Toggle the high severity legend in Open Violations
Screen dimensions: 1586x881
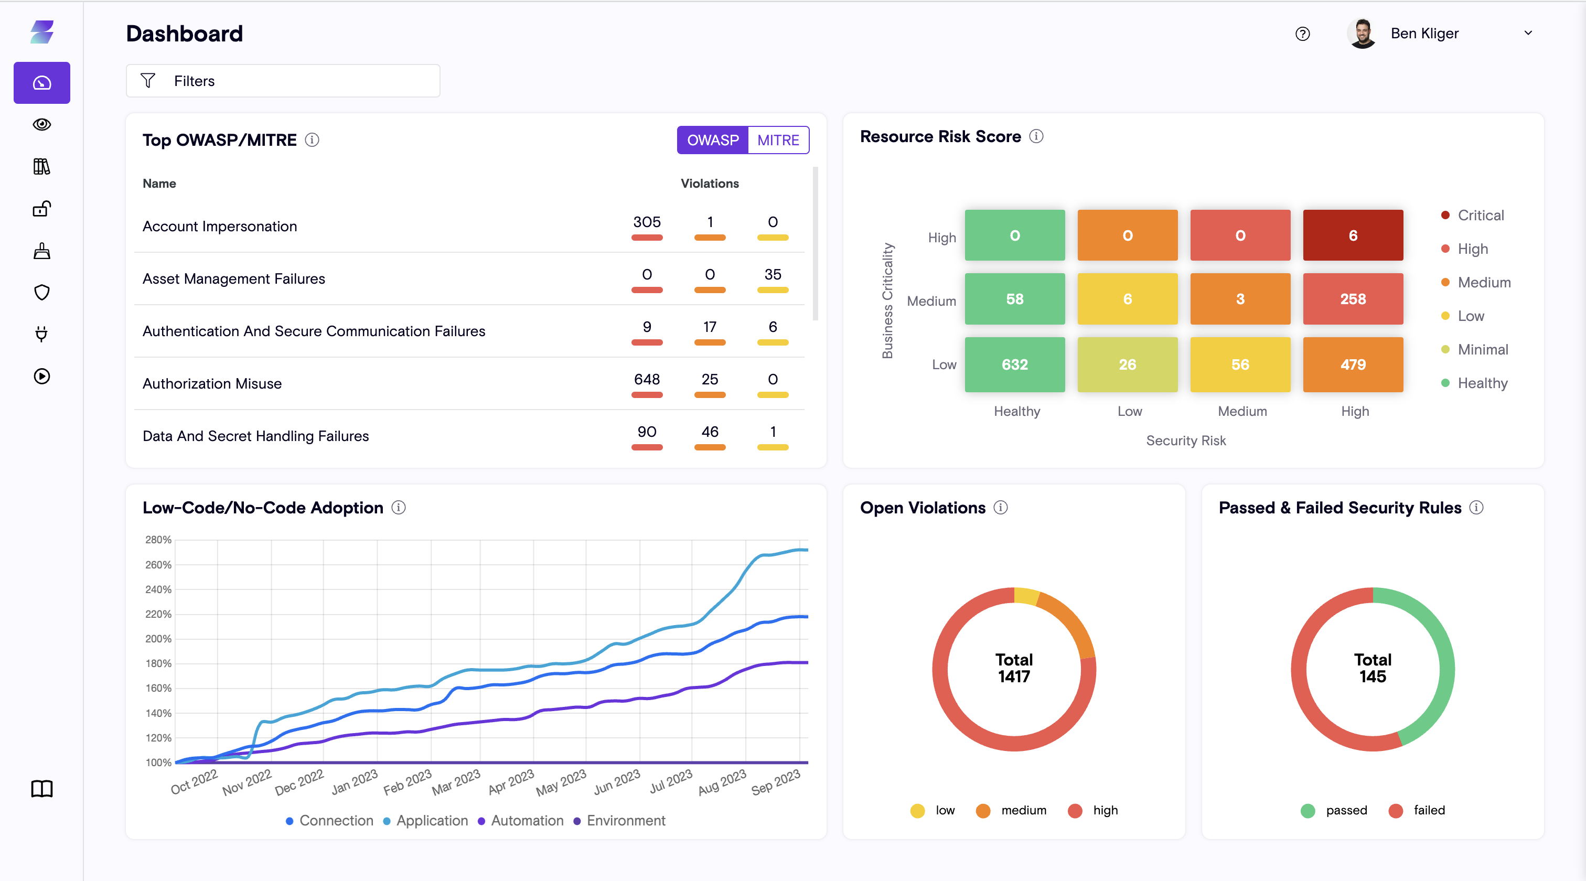click(x=1094, y=810)
